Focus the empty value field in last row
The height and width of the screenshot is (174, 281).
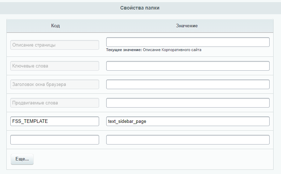(188, 140)
